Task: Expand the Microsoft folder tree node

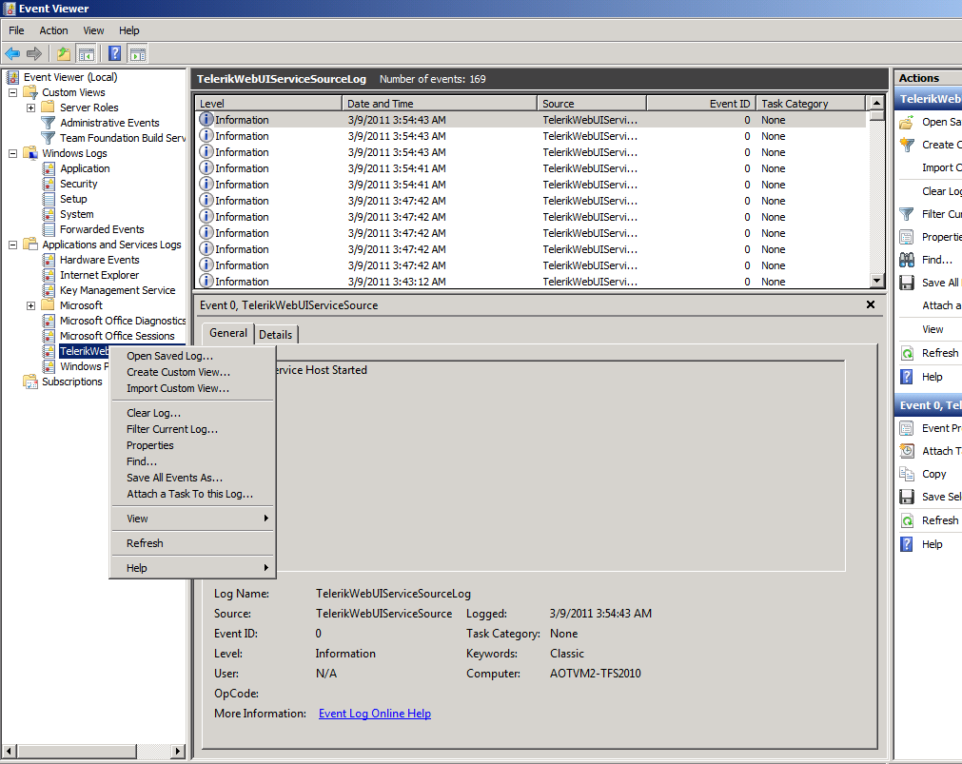Action: (30, 305)
